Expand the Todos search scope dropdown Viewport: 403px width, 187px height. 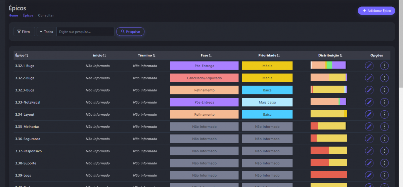[x=46, y=32]
